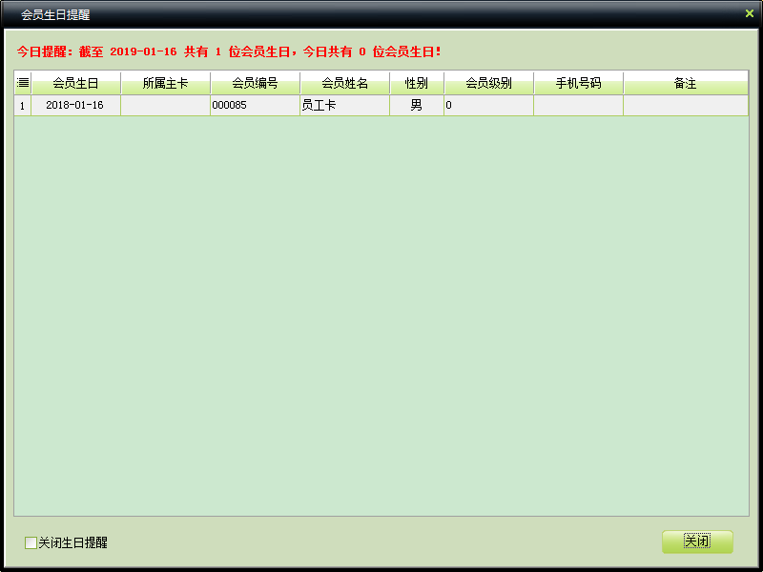Select the birthday cell 2018-01-16
Viewport: 763px width, 572px height.
(x=76, y=105)
